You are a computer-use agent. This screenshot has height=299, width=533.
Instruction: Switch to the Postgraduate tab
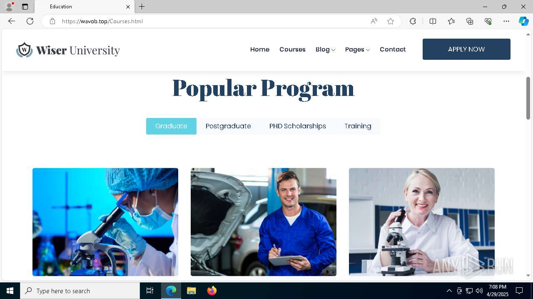coord(228,126)
